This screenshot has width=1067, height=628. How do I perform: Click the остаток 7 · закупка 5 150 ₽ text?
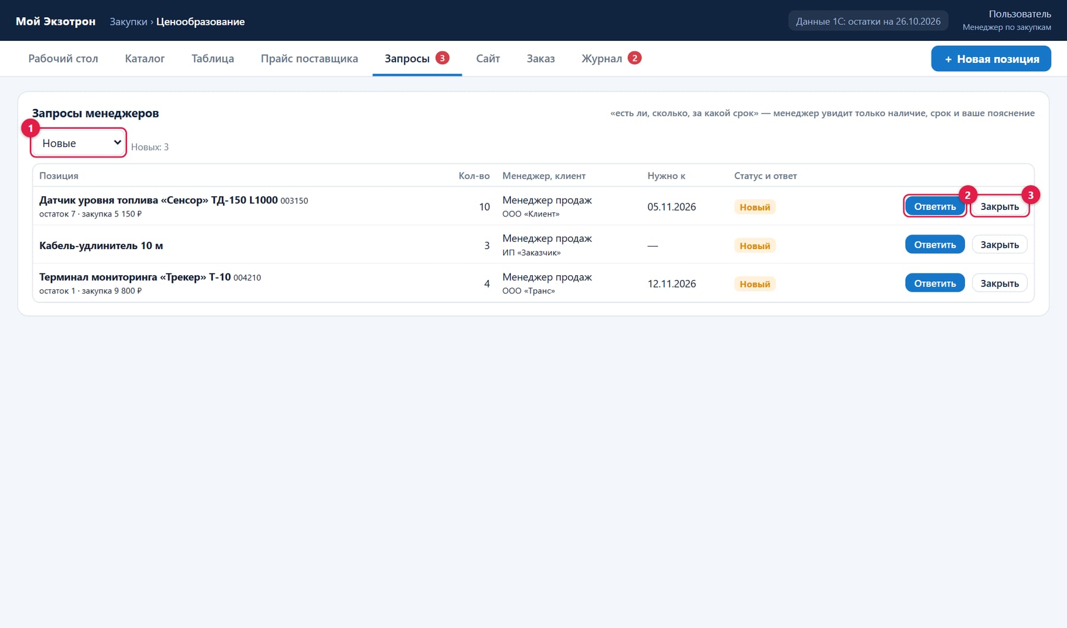point(91,214)
